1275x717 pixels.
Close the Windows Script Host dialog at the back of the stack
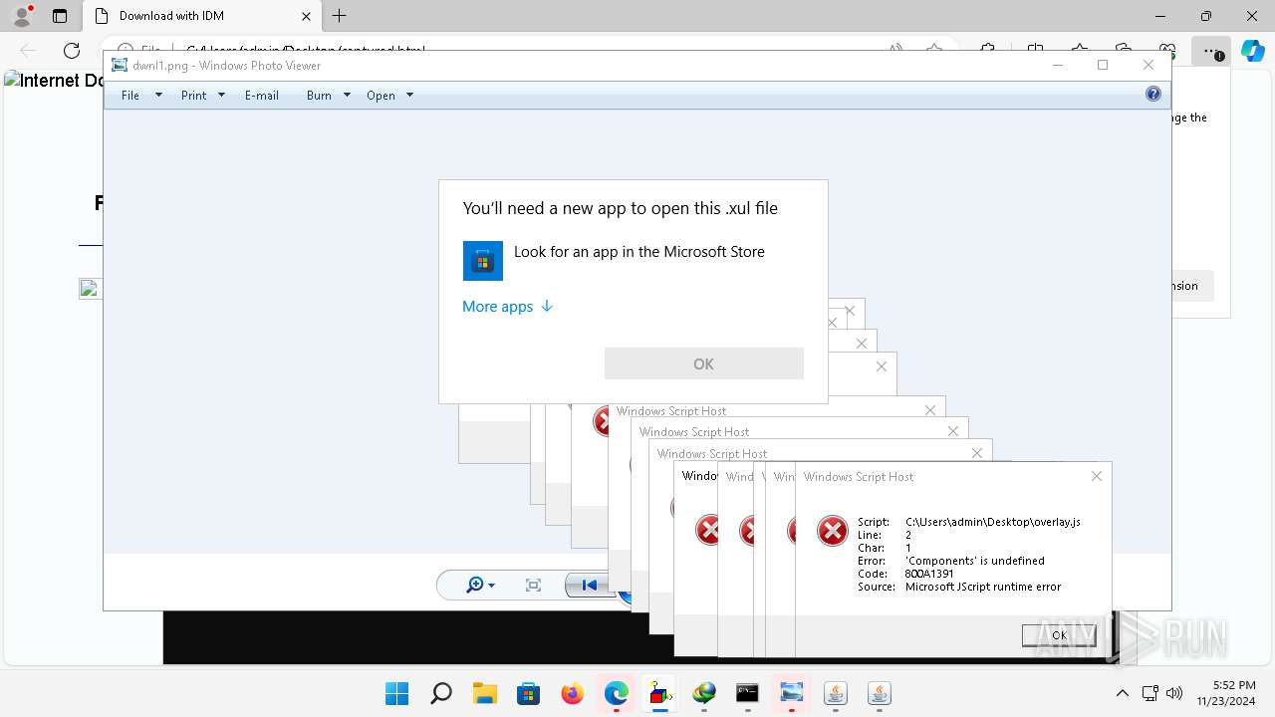pyautogui.click(x=850, y=311)
